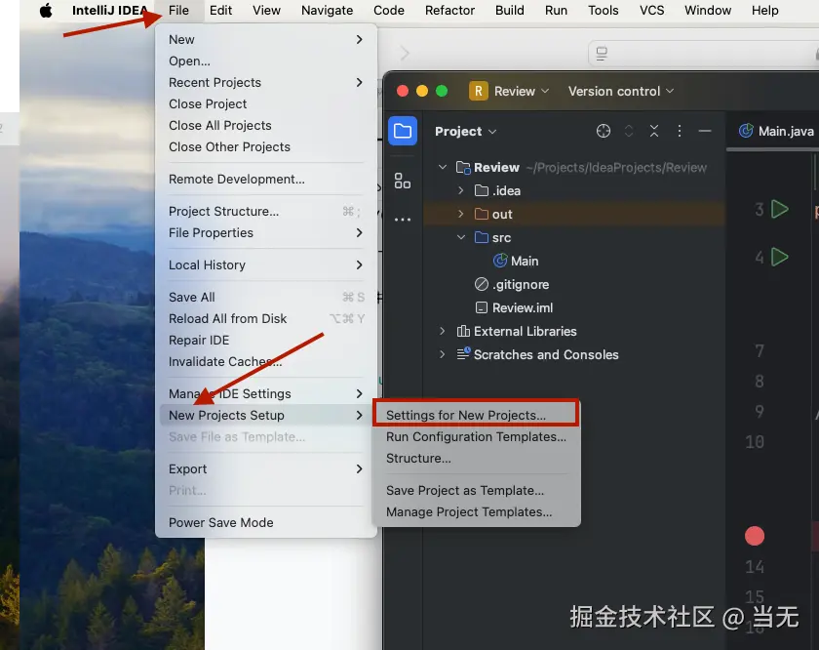Image resolution: width=819 pixels, height=650 pixels.
Task: Switch to the Main.java editor tab
Action: (775, 131)
